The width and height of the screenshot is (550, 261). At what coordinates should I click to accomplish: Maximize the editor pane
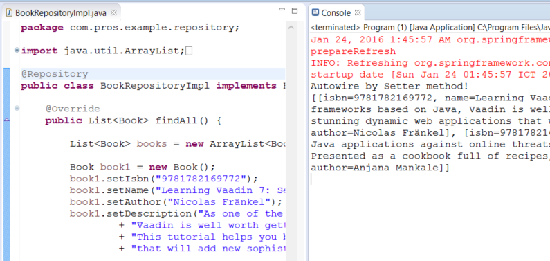point(295,10)
